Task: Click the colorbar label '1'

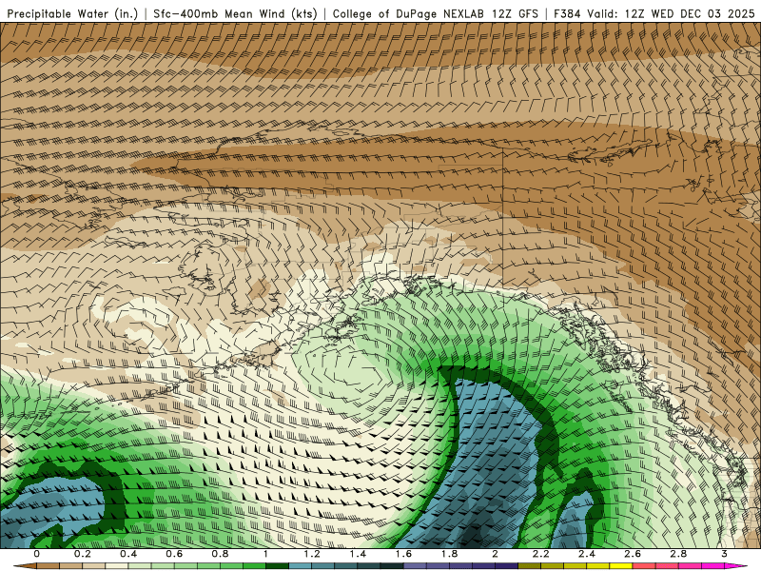Action: pos(266,554)
